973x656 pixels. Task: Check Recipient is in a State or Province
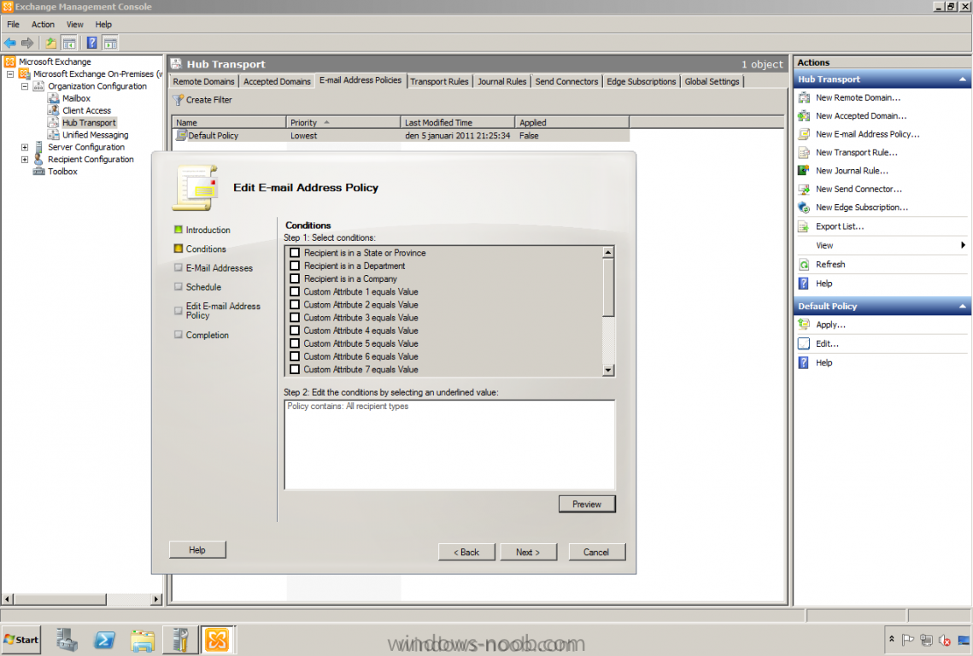295,253
